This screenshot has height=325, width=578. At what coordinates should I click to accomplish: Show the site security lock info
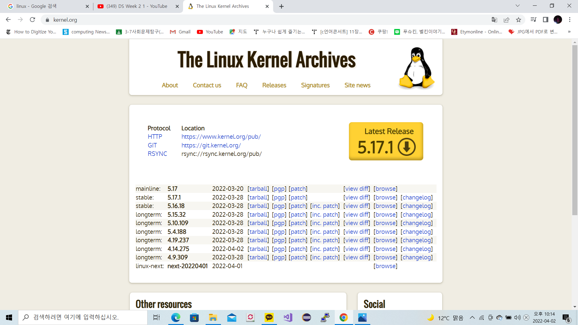click(x=47, y=20)
